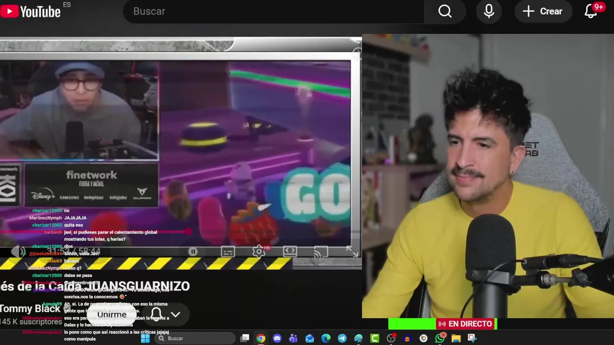614x345 pixels.
Task: Open File Explorer from the taskbar
Action: point(456,338)
